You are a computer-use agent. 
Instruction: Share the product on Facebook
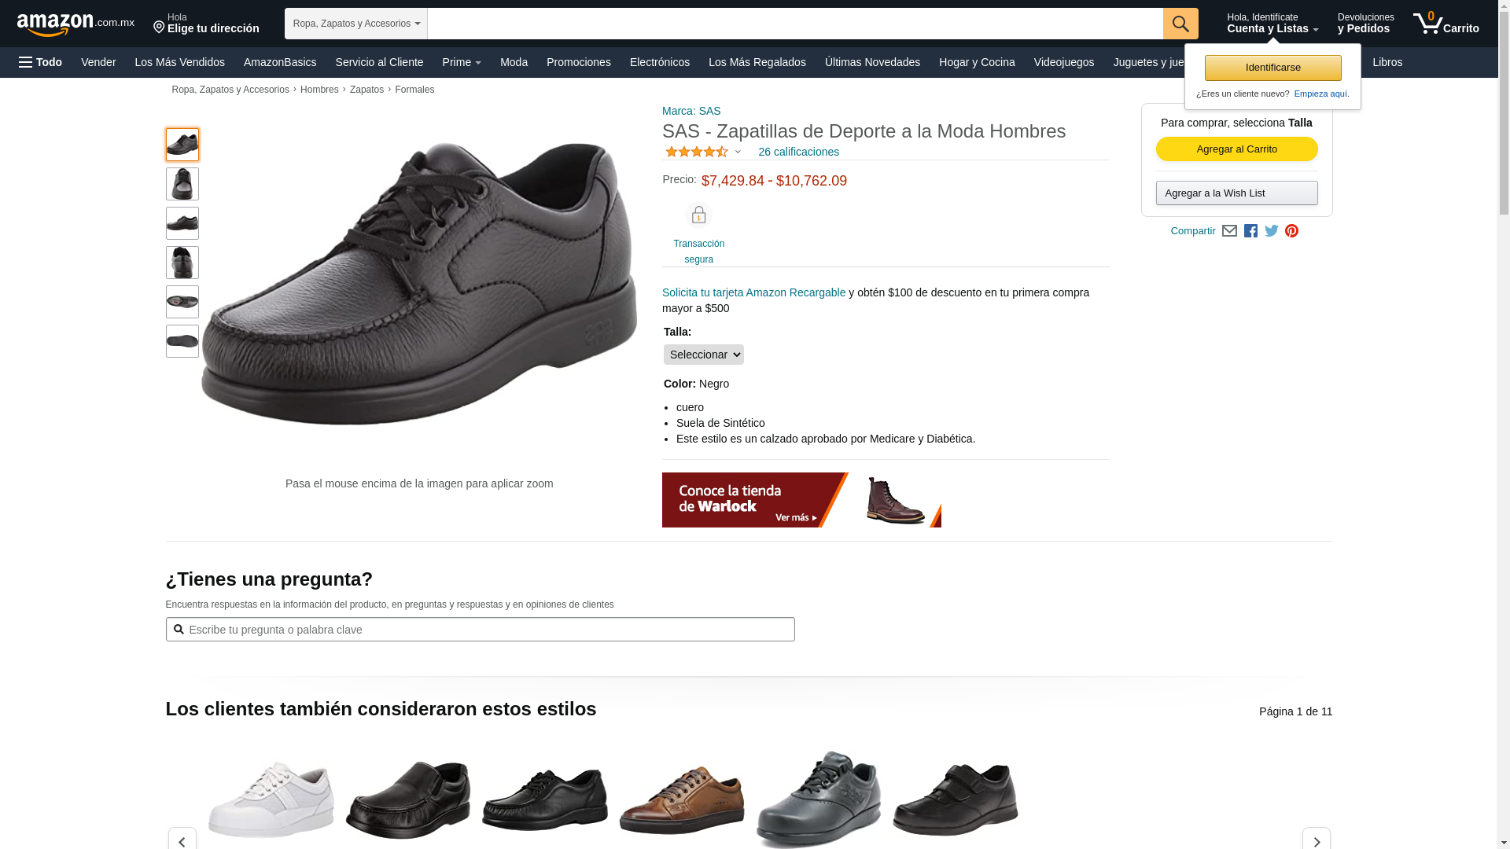tap(1250, 231)
